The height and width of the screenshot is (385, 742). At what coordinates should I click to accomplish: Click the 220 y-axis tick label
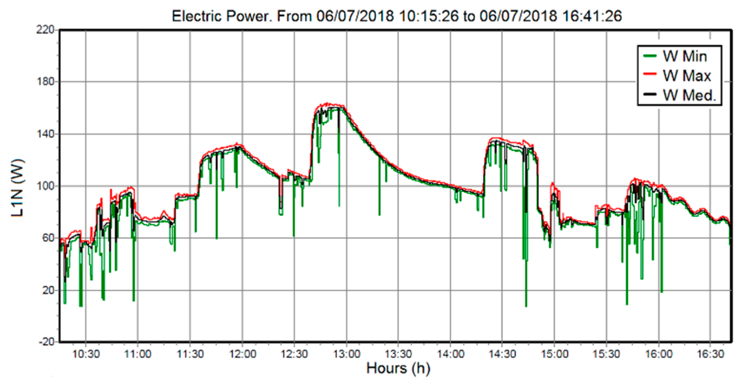pyautogui.click(x=45, y=30)
